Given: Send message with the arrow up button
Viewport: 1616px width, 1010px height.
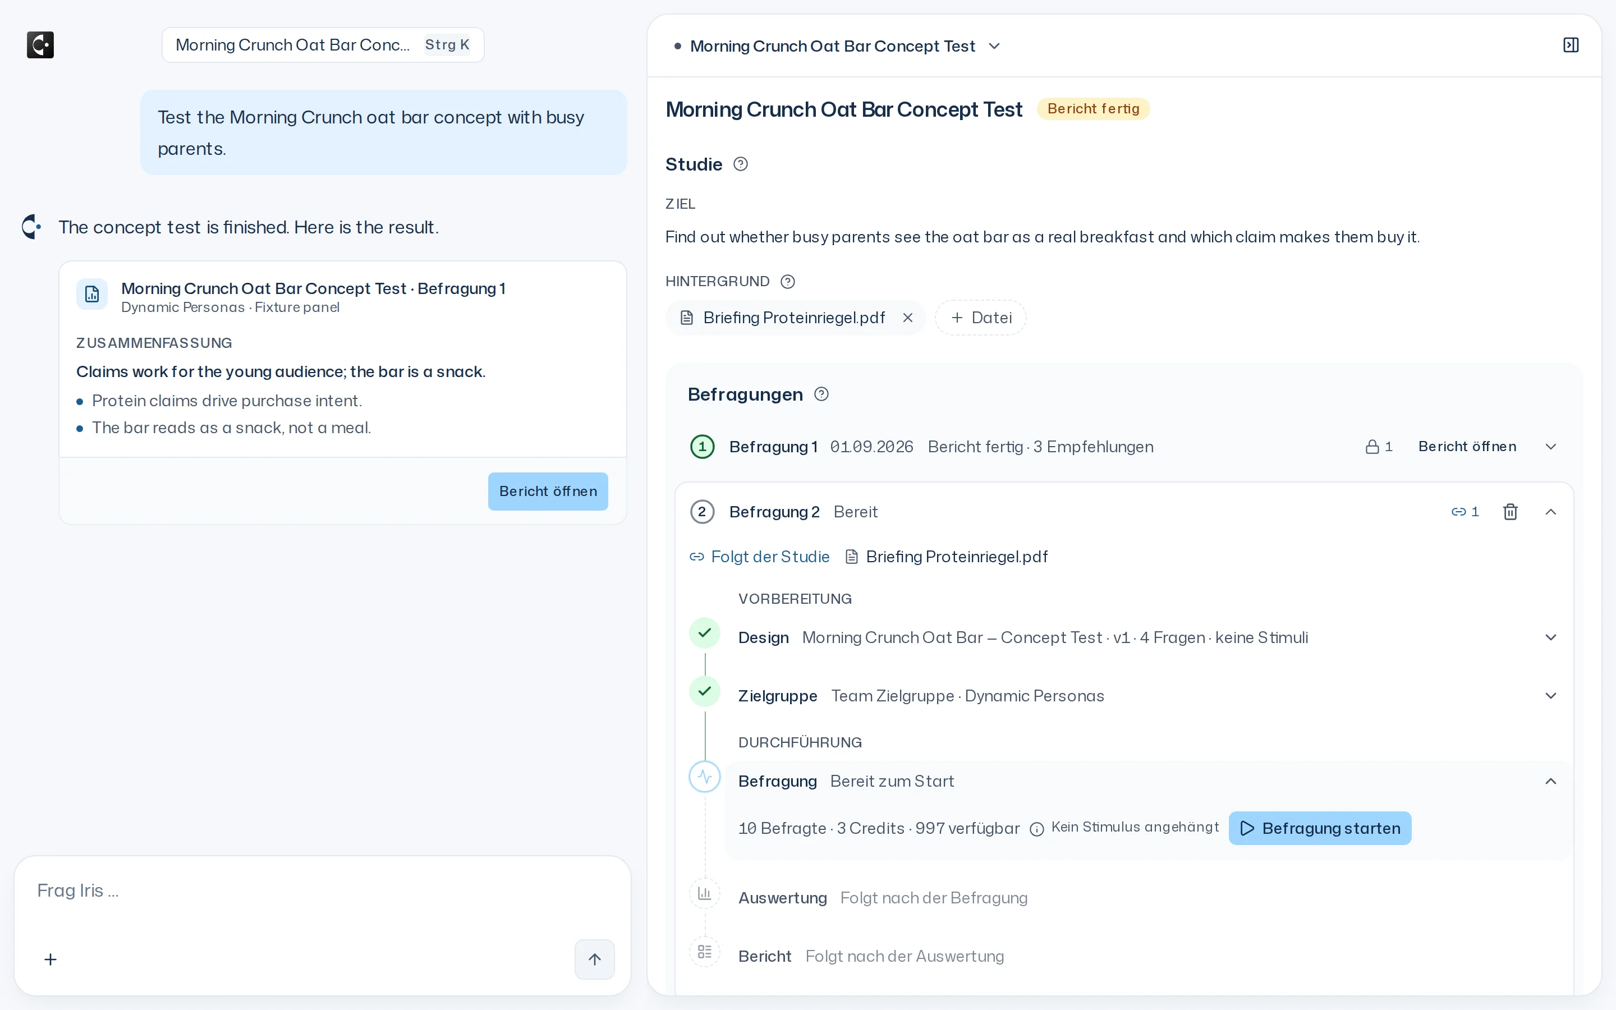Looking at the screenshot, I should pos(594,959).
